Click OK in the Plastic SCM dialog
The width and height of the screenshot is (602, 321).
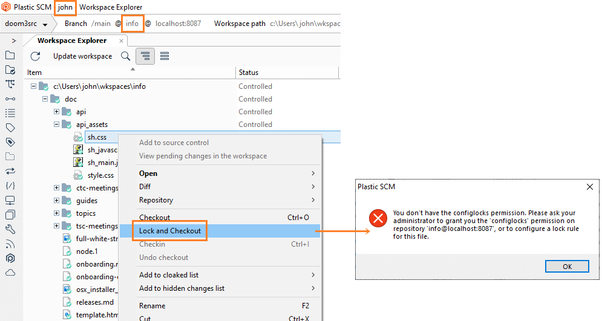point(567,267)
